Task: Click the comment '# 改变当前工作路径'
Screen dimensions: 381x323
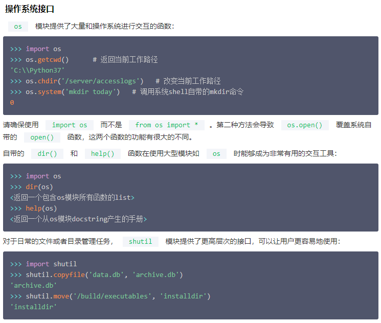Action: 188,81
